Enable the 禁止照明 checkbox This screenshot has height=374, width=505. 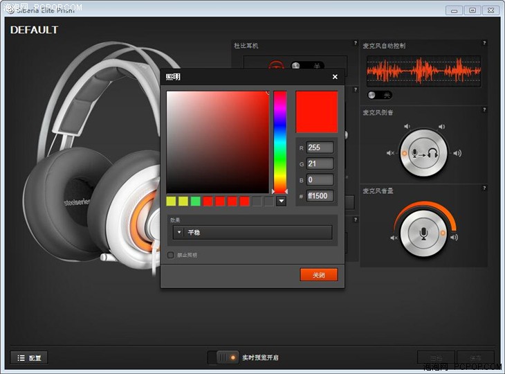(x=171, y=255)
